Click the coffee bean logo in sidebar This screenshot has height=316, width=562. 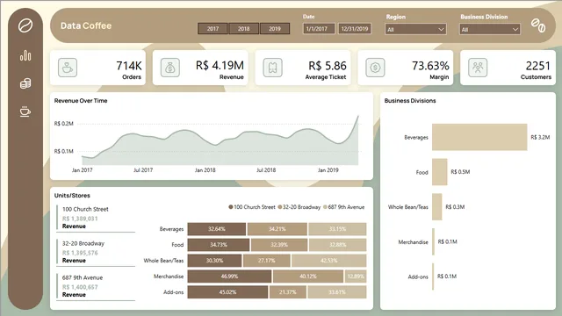[25, 25]
